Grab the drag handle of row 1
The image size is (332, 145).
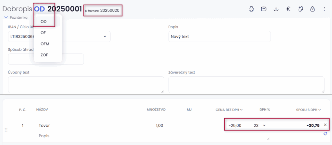pyautogui.click(x=6, y=130)
